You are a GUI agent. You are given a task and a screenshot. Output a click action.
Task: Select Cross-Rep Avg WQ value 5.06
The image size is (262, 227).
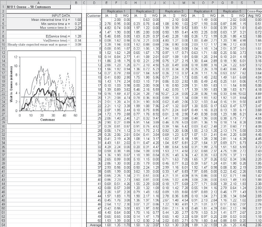(x=254, y=86)
